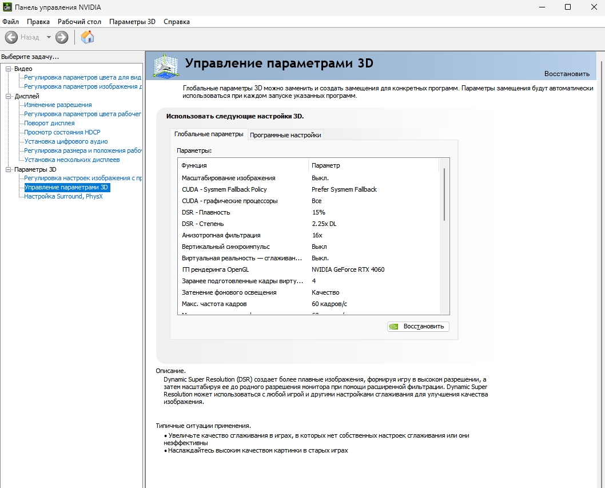Open Изменение разрешения page
Viewport: 605px width, 488px height.
tap(58, 105)
